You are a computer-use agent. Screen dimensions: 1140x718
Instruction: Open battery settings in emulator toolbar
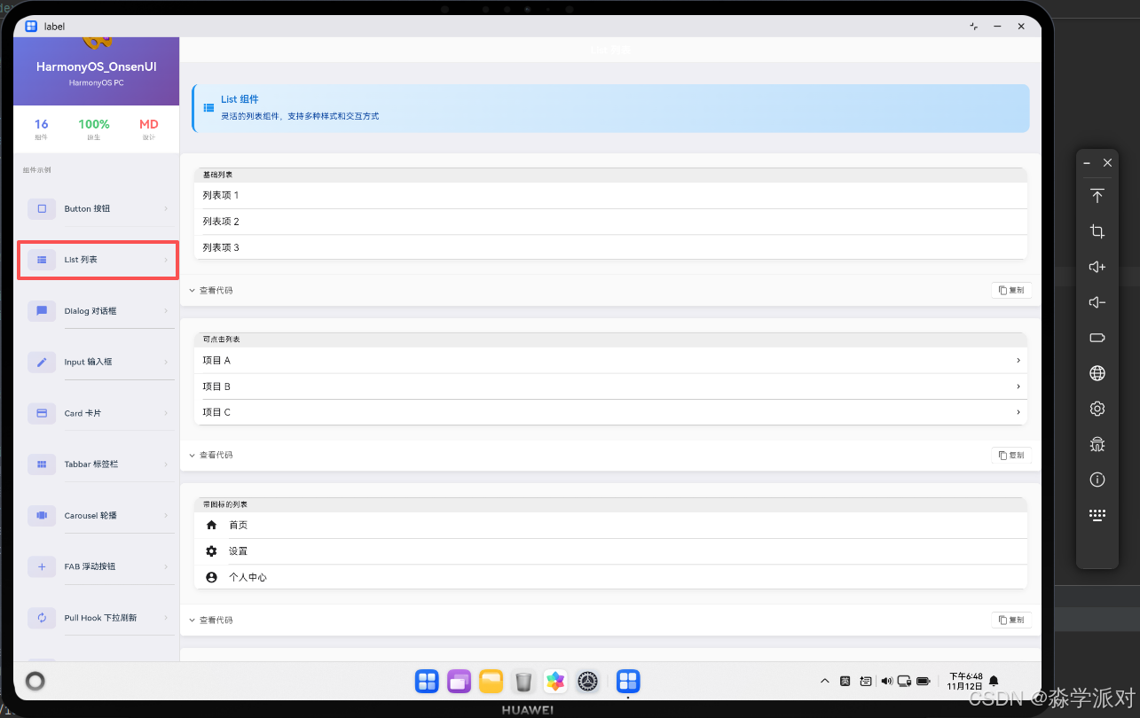1097,338
